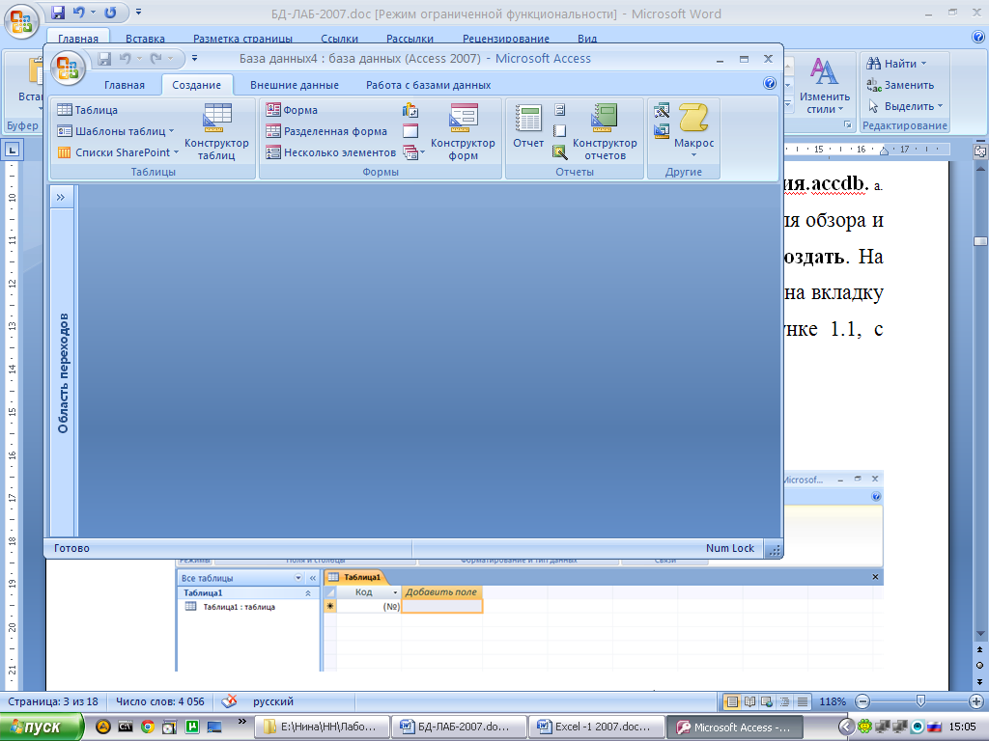Open Рецензирование tab in Word
This screenshot has width=989, height=741.
point(506,39)
